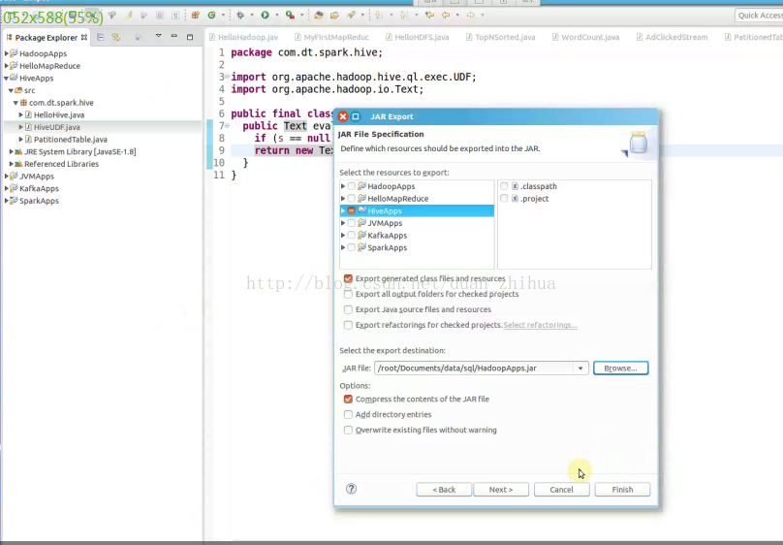Viewport: 783px width, 545px height.
Task: Click the Select refactorings... link
Action: (541, 325)
